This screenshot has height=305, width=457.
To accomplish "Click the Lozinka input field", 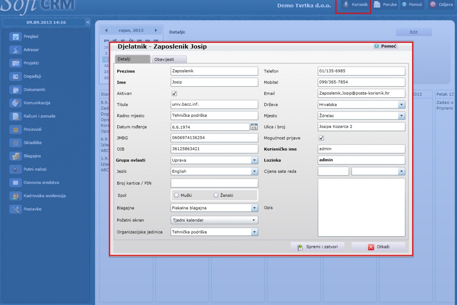I will [361, 160].
